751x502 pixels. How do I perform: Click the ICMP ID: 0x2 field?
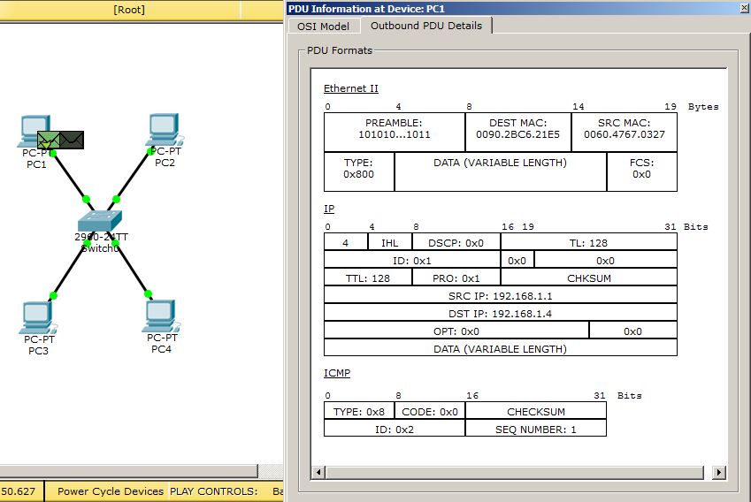(395, 430)
